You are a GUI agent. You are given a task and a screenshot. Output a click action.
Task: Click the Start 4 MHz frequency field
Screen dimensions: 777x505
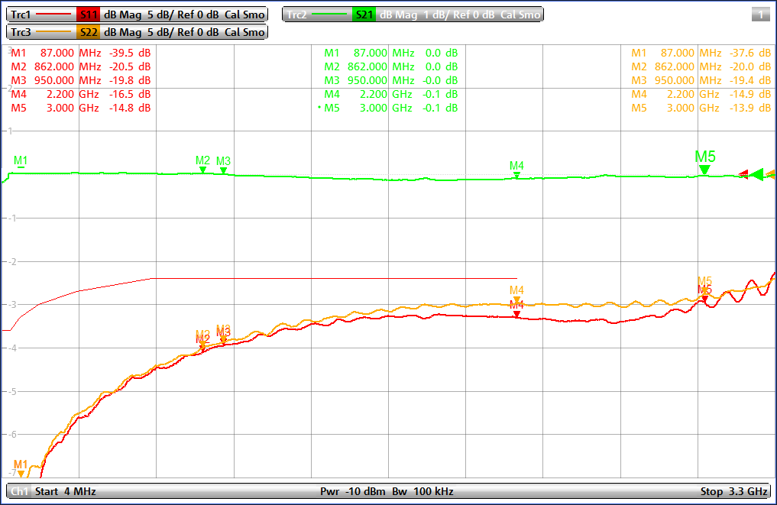click(x=66, y=491)
